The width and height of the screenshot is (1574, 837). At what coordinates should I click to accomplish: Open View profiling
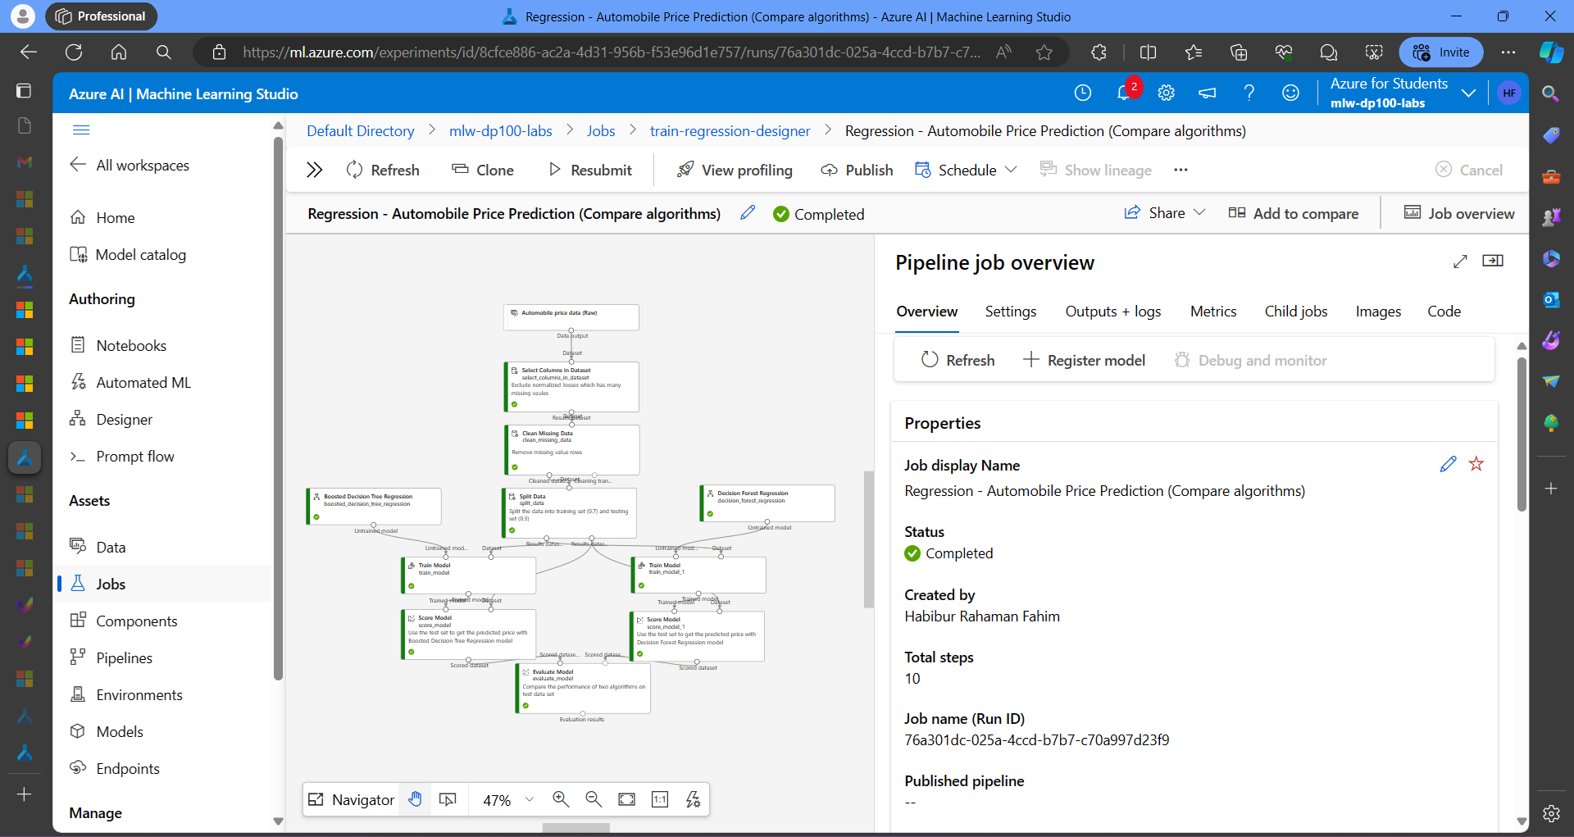click(x=735, y=170)
